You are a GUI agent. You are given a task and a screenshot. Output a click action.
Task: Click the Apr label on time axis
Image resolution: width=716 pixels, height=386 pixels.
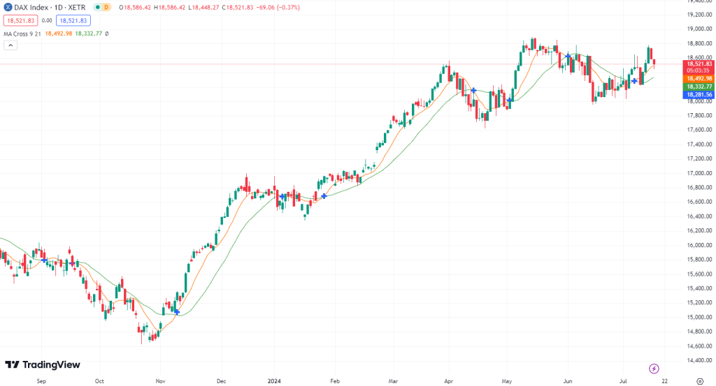coord(448,381)
